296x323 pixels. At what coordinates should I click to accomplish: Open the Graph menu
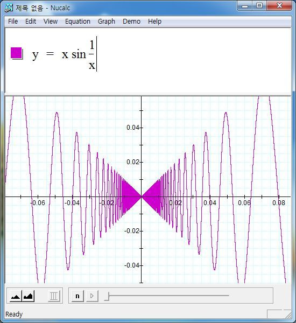(x=106, y=21)
